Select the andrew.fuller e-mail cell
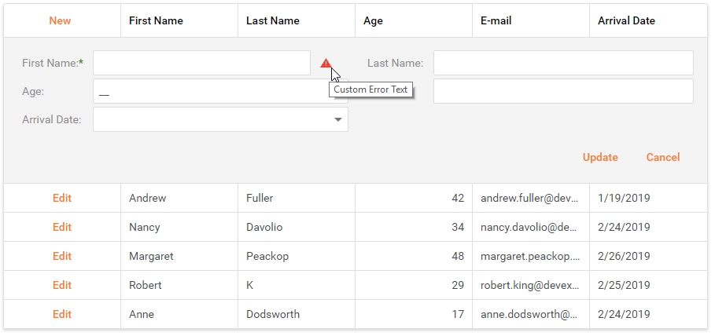This screenshot has height=336, width=715. (531, 198)
